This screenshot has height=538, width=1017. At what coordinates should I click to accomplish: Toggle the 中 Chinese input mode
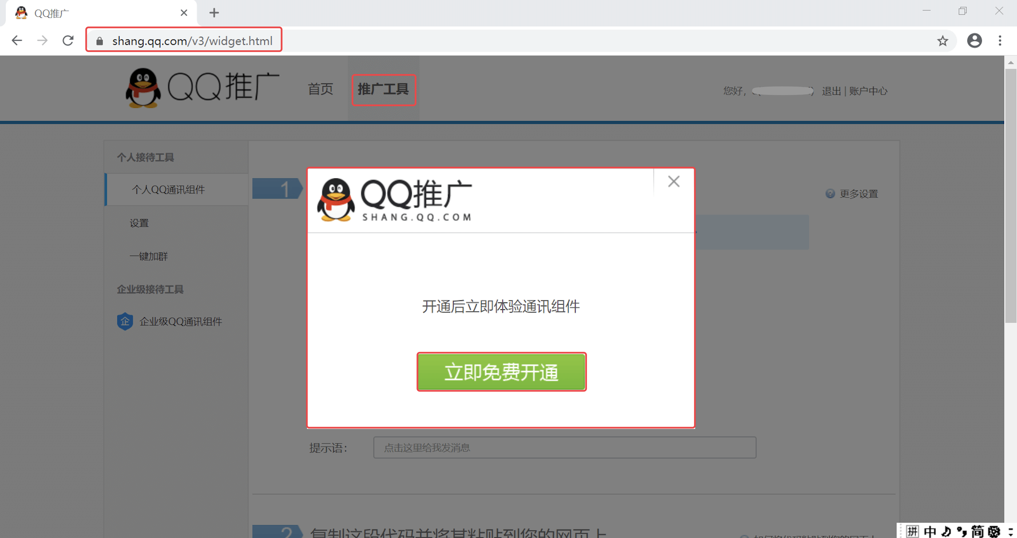point(930,531)
